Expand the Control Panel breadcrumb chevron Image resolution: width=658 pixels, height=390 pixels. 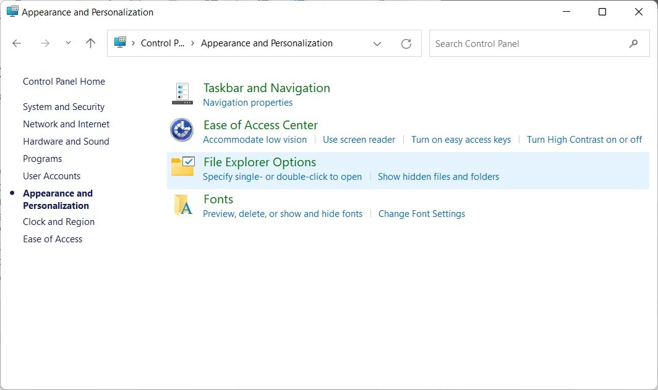pyautogui.click(x=189, y=43)
